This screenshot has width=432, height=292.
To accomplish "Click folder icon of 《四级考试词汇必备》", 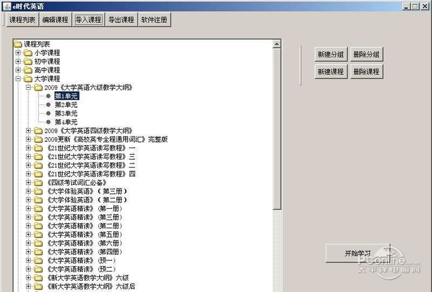I will pos(38,183).
